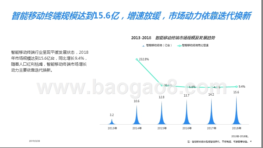This screenshot has height=148, width=263.
Task: Click the 9.4% growth data label
Action: (242, 87)
